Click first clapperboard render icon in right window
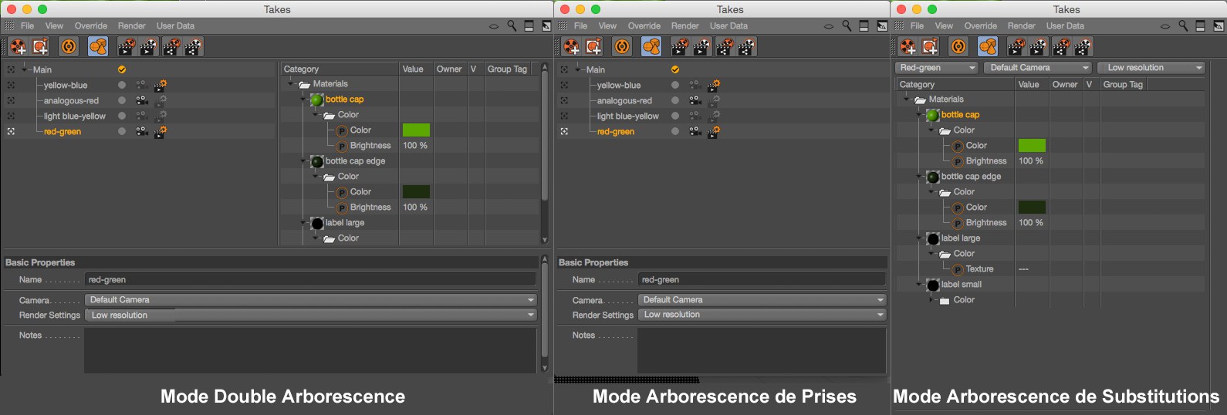 (1016, 46)
